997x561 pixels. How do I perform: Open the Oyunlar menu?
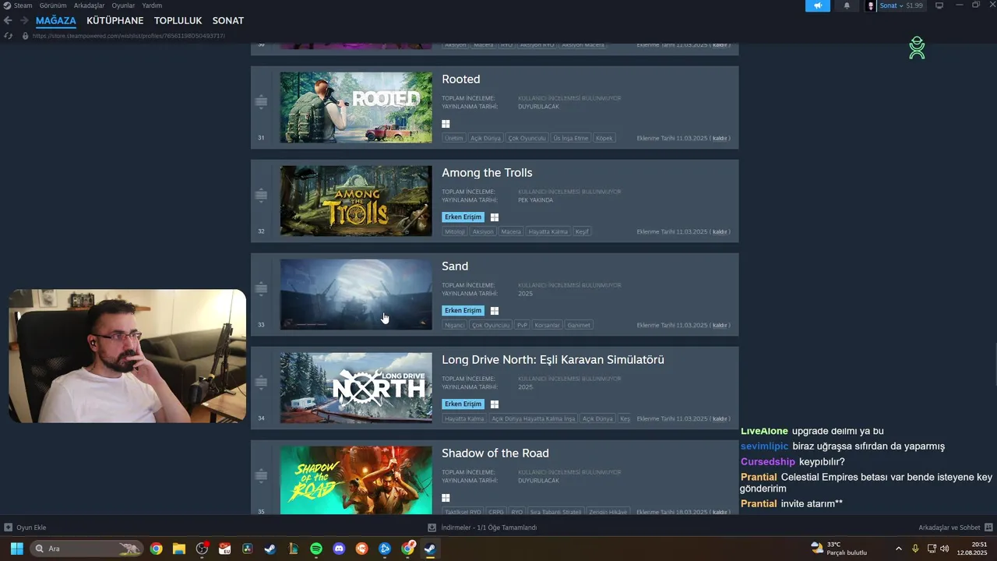pyautogui.click(x=123, y=5)
